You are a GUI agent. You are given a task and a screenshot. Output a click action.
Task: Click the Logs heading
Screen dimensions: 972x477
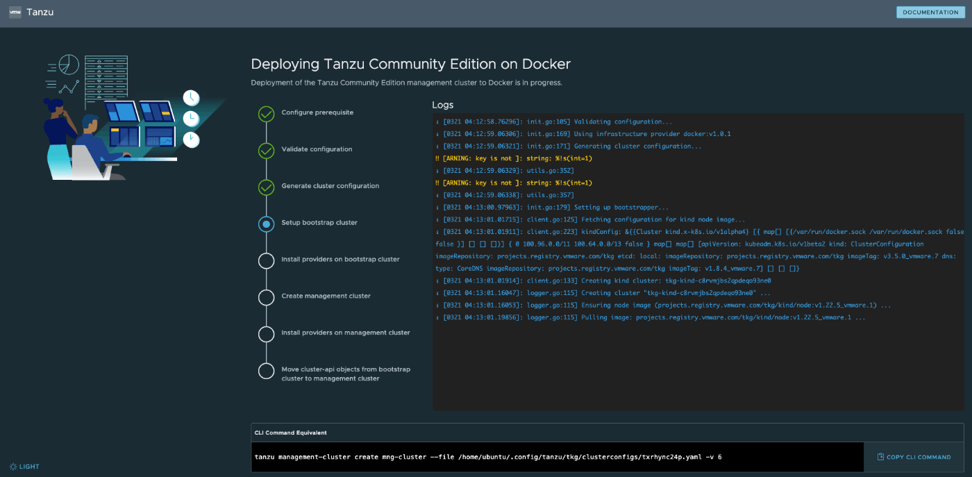(x=442, y=105)
